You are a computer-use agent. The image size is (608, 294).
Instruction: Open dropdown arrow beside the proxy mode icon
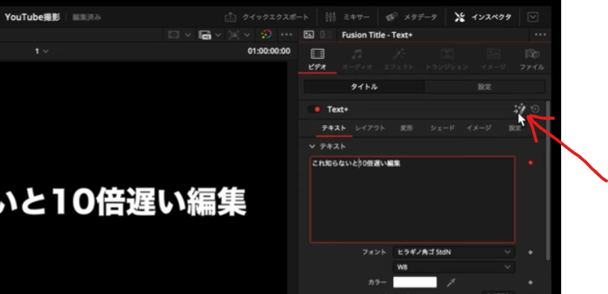(x=218, y=35)
